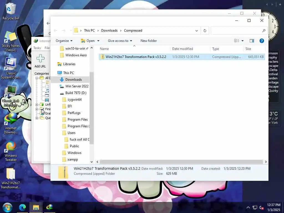
Task: Open the view options dropdown arrow
Action: click(x=242, y=41)
